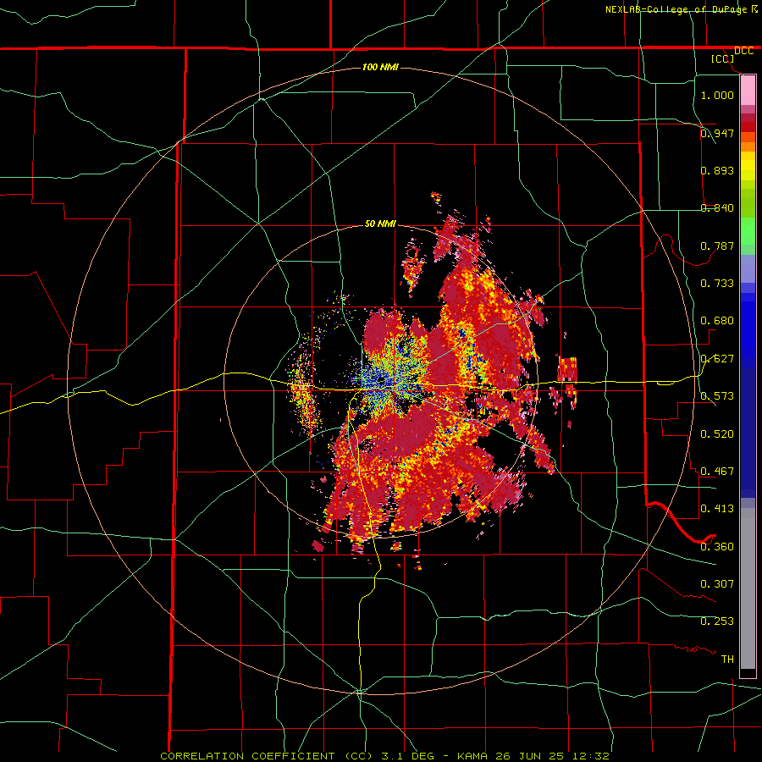The width and height of the screenshot is (762, 762).
Task: Pick the gray segment of the color bar
Action: (748, 588)
